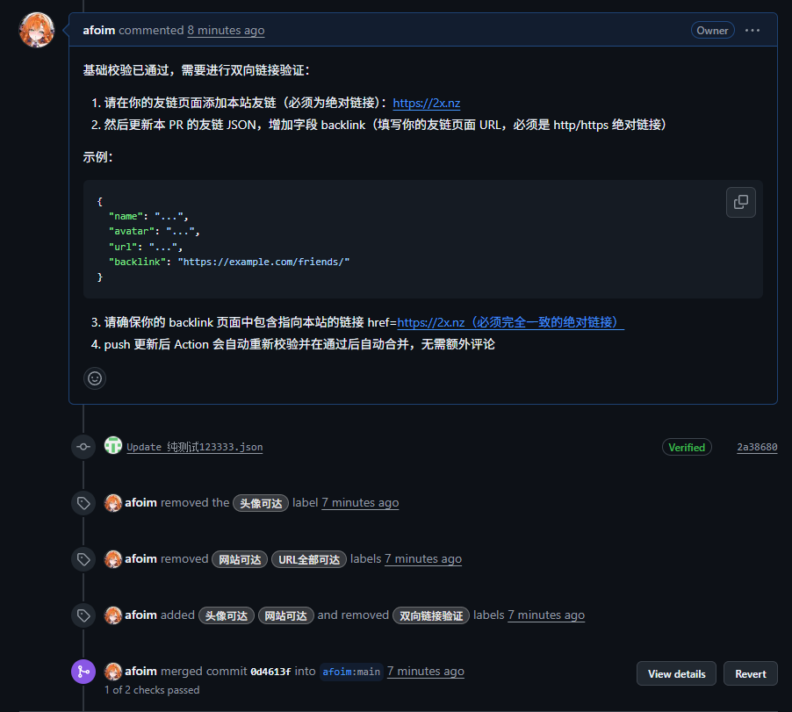The width and height of the screenshot is (792, 712).
Task: Open the first https://2x.nz link
Action: (x=426, y=103)
